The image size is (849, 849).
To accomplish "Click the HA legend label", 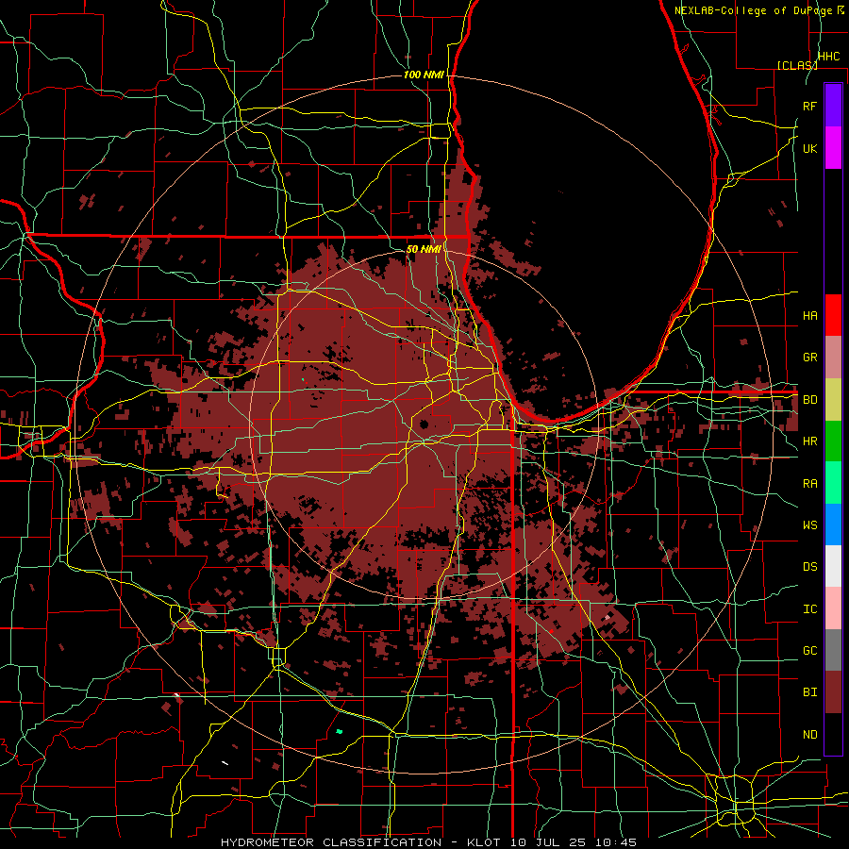I will point(809,316).
